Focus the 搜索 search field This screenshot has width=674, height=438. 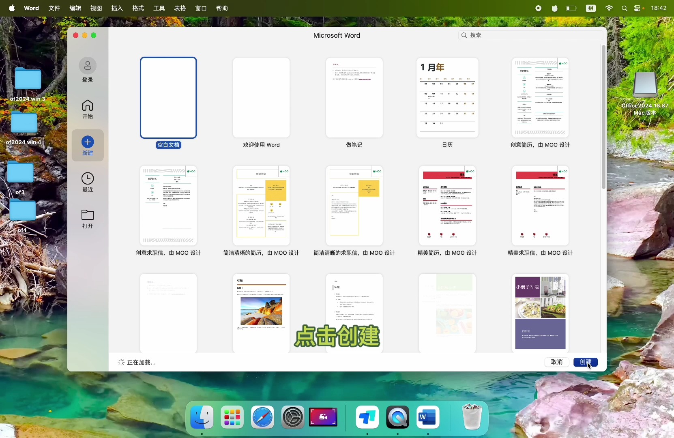(x=531, y=35)
